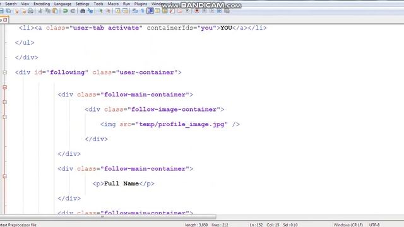Screen dimensions: 404x227
Task: Open the Plugins menu
Action: pyautogui.click(x=141, y=4)
